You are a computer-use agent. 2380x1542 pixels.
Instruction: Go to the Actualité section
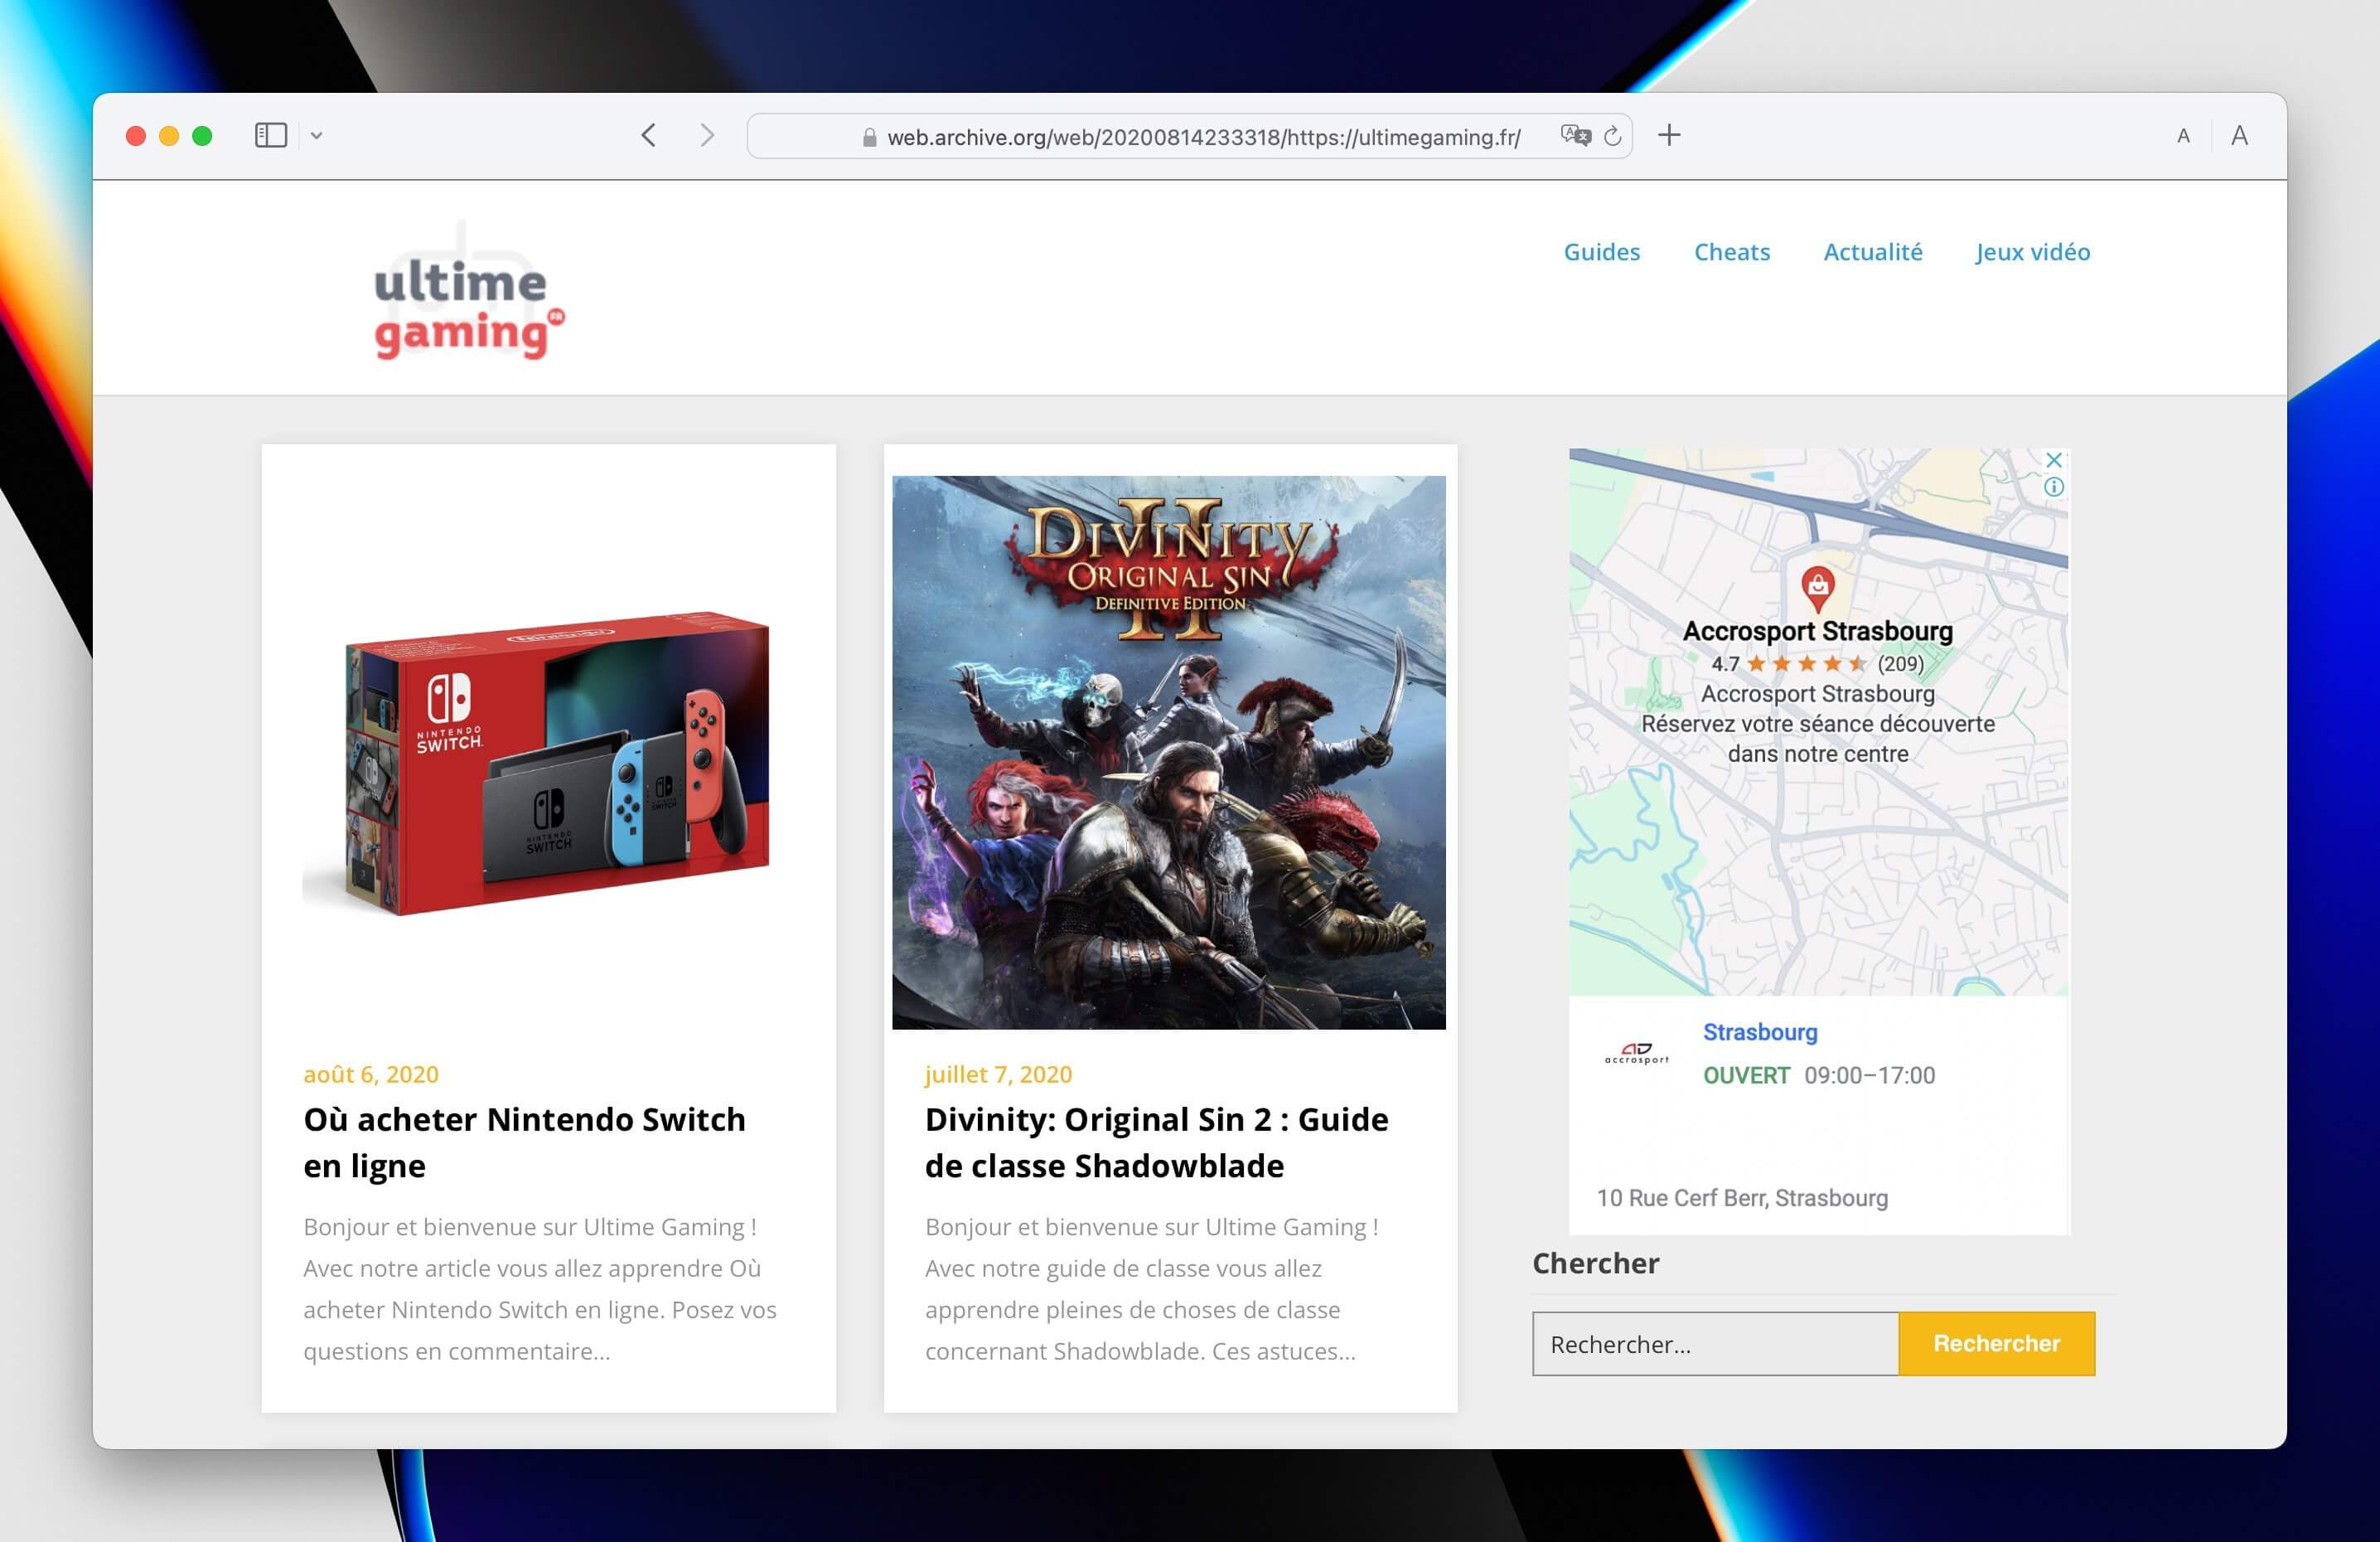tap(1872, 251)
